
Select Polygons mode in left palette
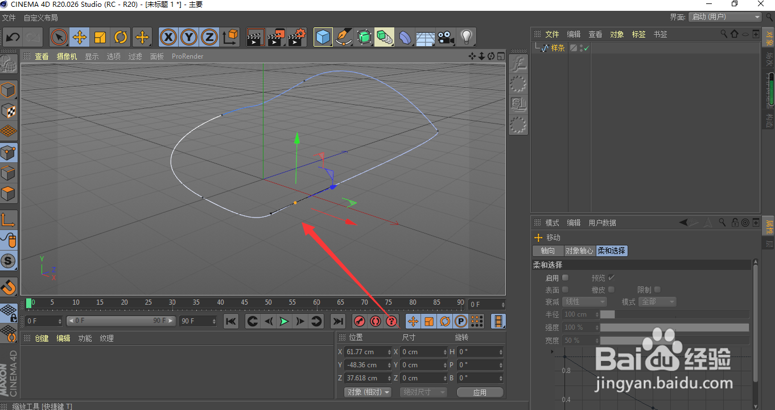(9, 194)
